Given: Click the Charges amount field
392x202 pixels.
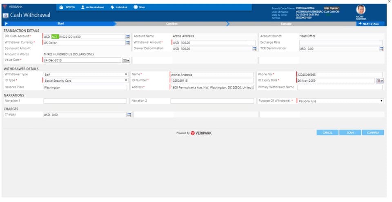Looking at the screenshot, I should pos(85,115).
